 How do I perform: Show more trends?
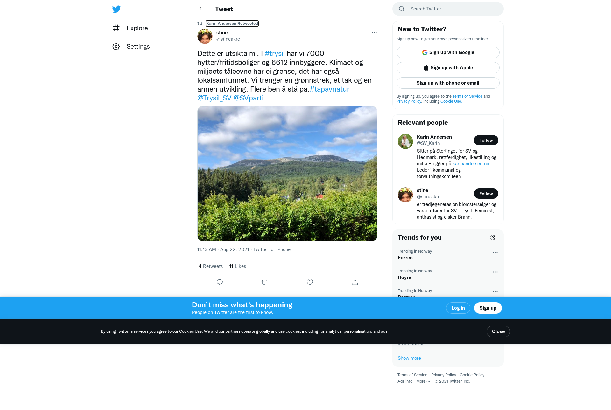409,358
